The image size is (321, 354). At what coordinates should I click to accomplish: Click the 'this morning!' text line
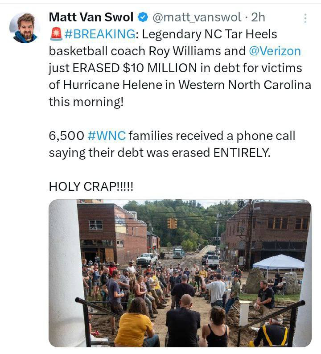(x=86, y=102)
